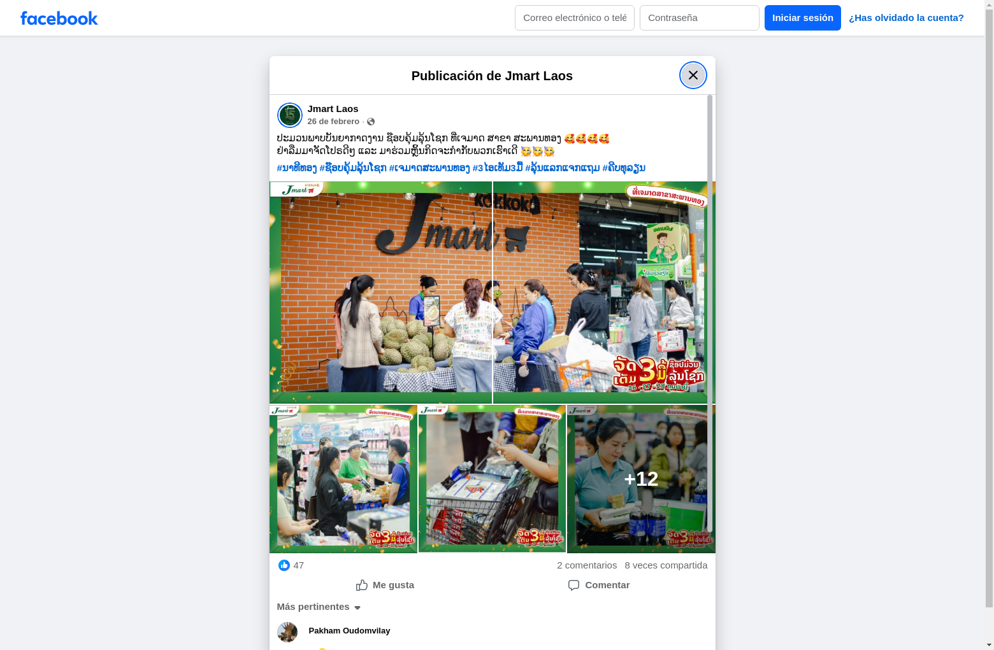Viewport: 994px width, 650px height.
Task: Open the cashier in green cap photo
Action: pyautogui.click(x=343, y=479)
